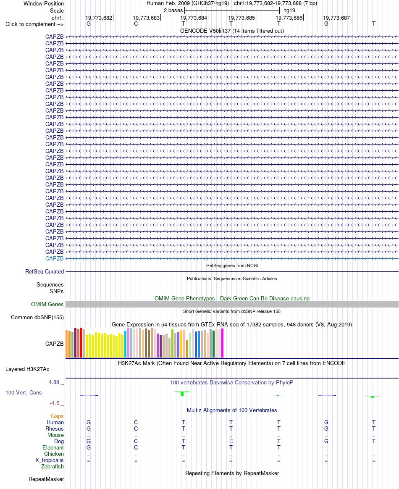Click the Elephant species label
Image resolution: width=399 pixels, height=489 pixels.
(53, 448)
